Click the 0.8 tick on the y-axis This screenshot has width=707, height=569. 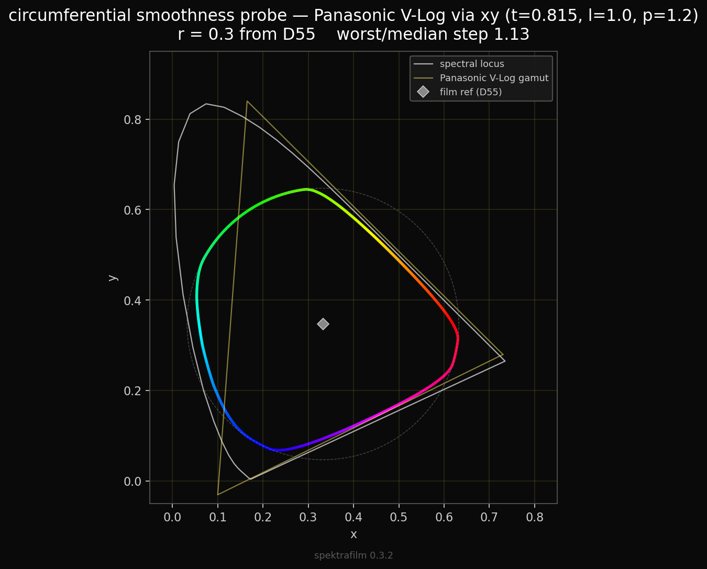pyautogui.click(x=134, y=120)
